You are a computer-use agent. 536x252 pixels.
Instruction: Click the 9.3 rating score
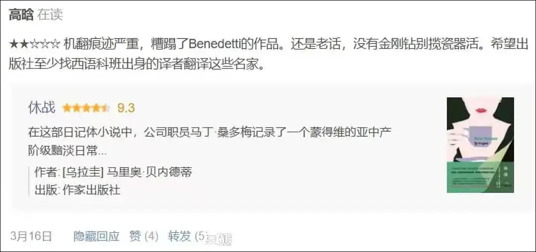tap(126, 108)
